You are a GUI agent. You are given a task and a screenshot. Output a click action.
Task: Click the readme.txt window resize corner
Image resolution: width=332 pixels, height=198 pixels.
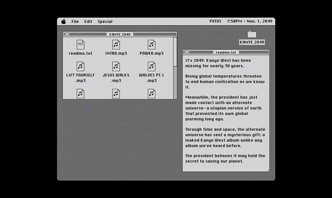(268, 170)
